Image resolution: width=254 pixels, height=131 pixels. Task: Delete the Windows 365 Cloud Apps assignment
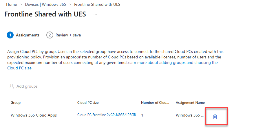pos(215,117)
